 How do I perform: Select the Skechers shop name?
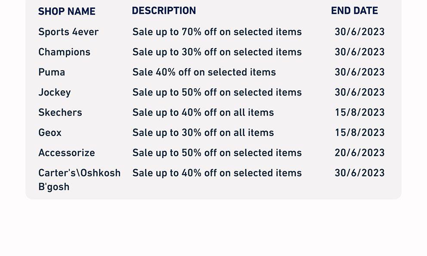tap(60, 112)
